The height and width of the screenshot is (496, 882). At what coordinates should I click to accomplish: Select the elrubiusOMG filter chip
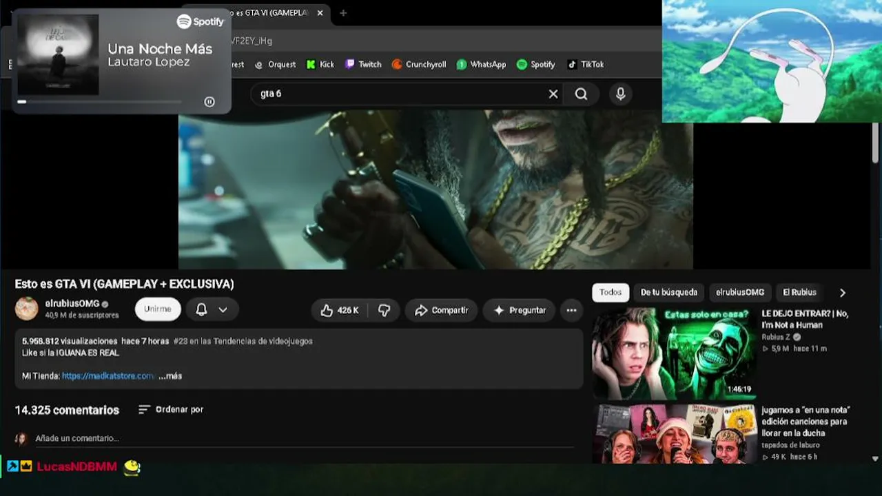[740, 292]
